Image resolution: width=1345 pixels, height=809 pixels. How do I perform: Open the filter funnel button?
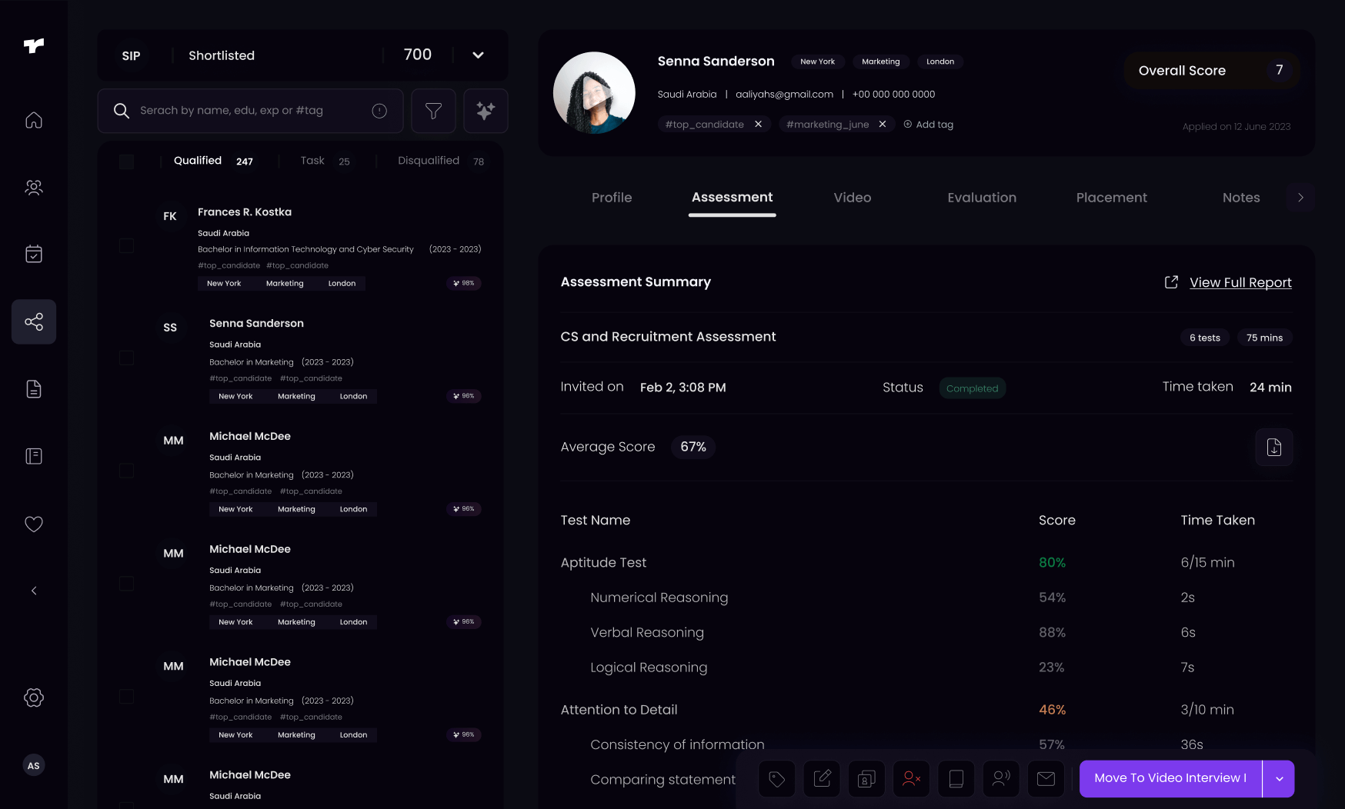click(x=433, y=111)
